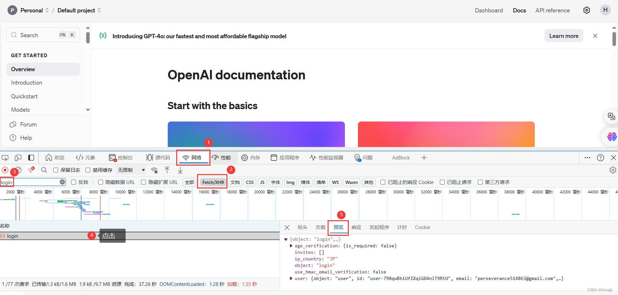This screenshot has height=295, width=618.
Task: Open the 源代码 tab
Action: click(x=158, y=158)
